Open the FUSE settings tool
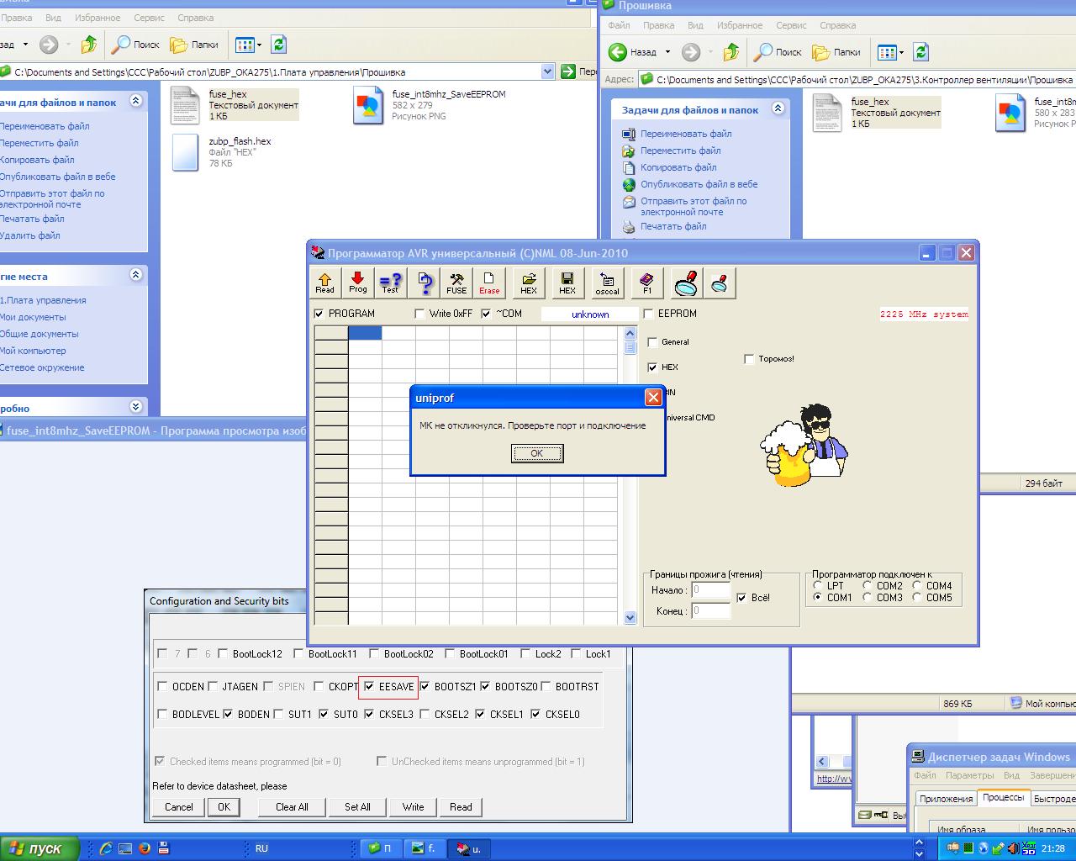The image size is (1076, 861). point(456,283)
